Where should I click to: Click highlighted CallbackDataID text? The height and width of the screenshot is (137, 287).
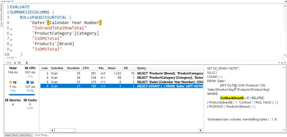[x=232, y=98]
